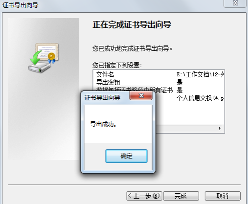Click the 您已指定下列设置 label
This screenshot has height=204, width=248.
click(x=117, y=65)
